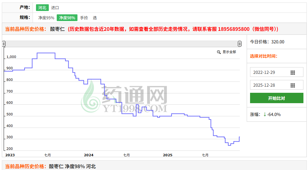Click the gray chart range scrollbar track
Screen dimensions: 308x170
tap(122, 44)
